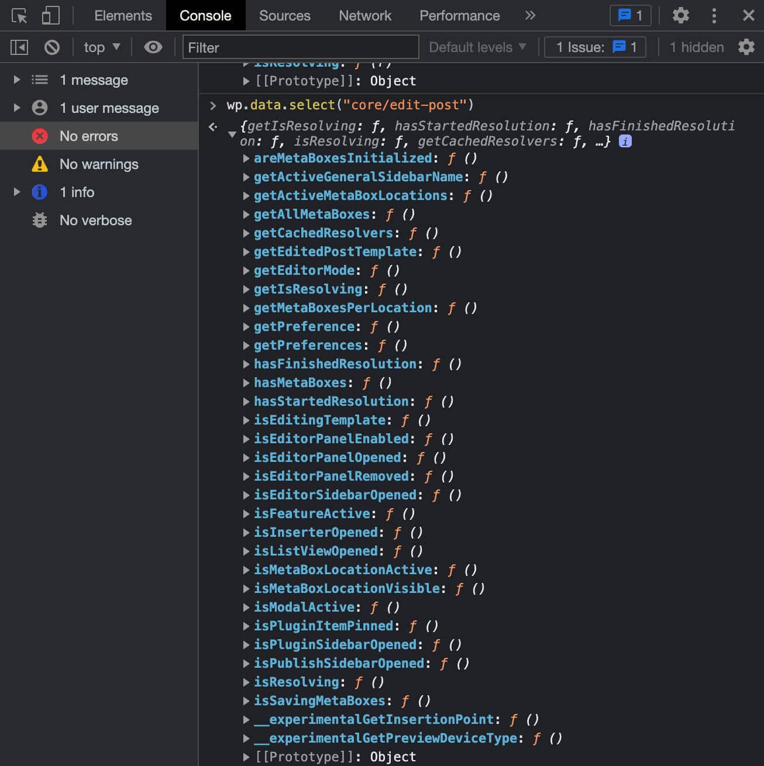764x766 pixels.
Task: Collapse the [[Prototype]] Object entry
Action: pos(246,756)
